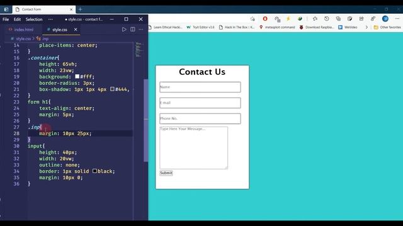Viewport: 403px width, 226px height.
Task: Select the style.css editor tab
Action: click(x=59, y=30)
